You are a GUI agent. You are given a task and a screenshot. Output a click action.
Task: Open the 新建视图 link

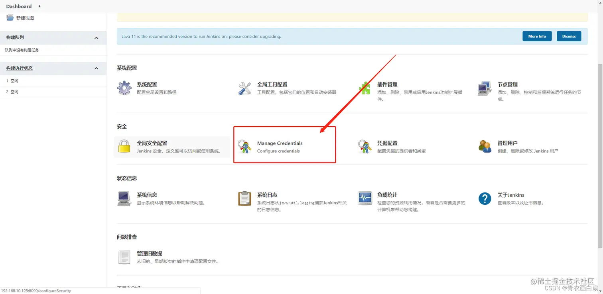25,18
